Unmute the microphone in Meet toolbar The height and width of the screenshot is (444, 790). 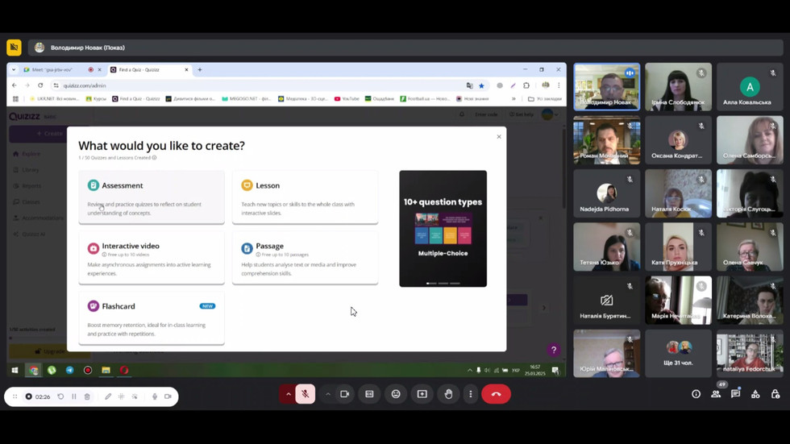point(306,394)
